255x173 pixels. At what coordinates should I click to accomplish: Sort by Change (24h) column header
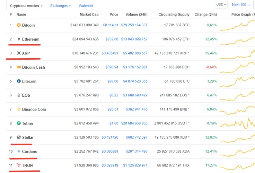(206, 15)
